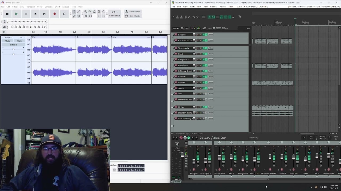Select the Audacity Selection (I-beam) tool

click(74, 12)
